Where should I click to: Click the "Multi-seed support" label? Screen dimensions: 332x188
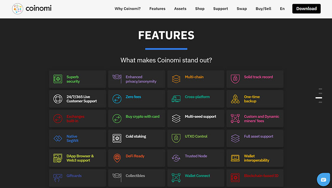[x=200, y=117]
